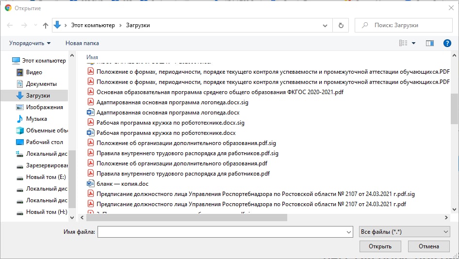The width and height of the screenshot is (459, 259).
Task: Click Word icon of 'Адаптированная основная программа логопеда.docx'
Action: 90,113
